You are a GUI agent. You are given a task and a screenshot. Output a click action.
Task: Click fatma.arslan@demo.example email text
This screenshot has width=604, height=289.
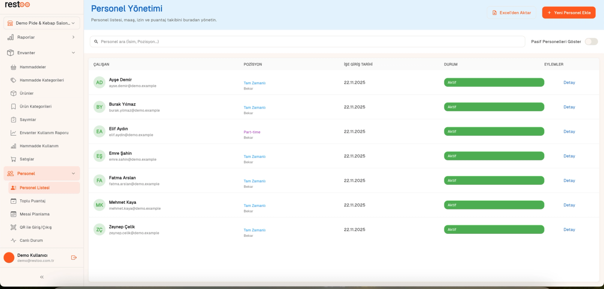[134, 184]
